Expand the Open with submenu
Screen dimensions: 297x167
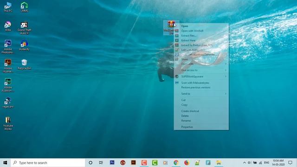point(201,64)
